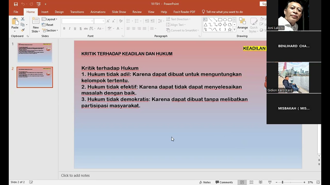Screen dimensions: 330x185
Task: Toggle Italic formatting
Action: pos(70,29)
